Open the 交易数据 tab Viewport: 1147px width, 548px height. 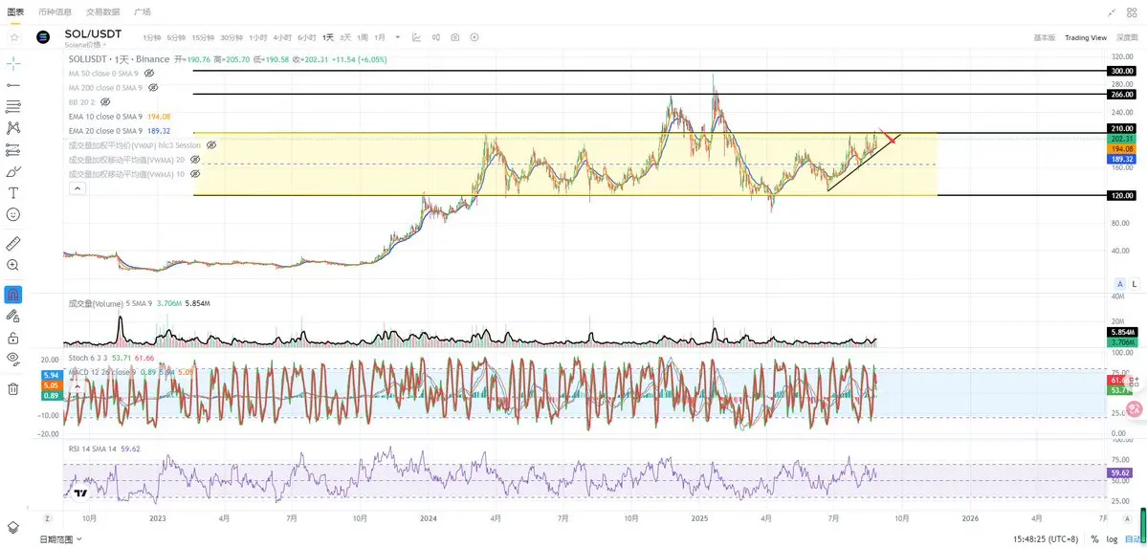click(x=102, y=12)
